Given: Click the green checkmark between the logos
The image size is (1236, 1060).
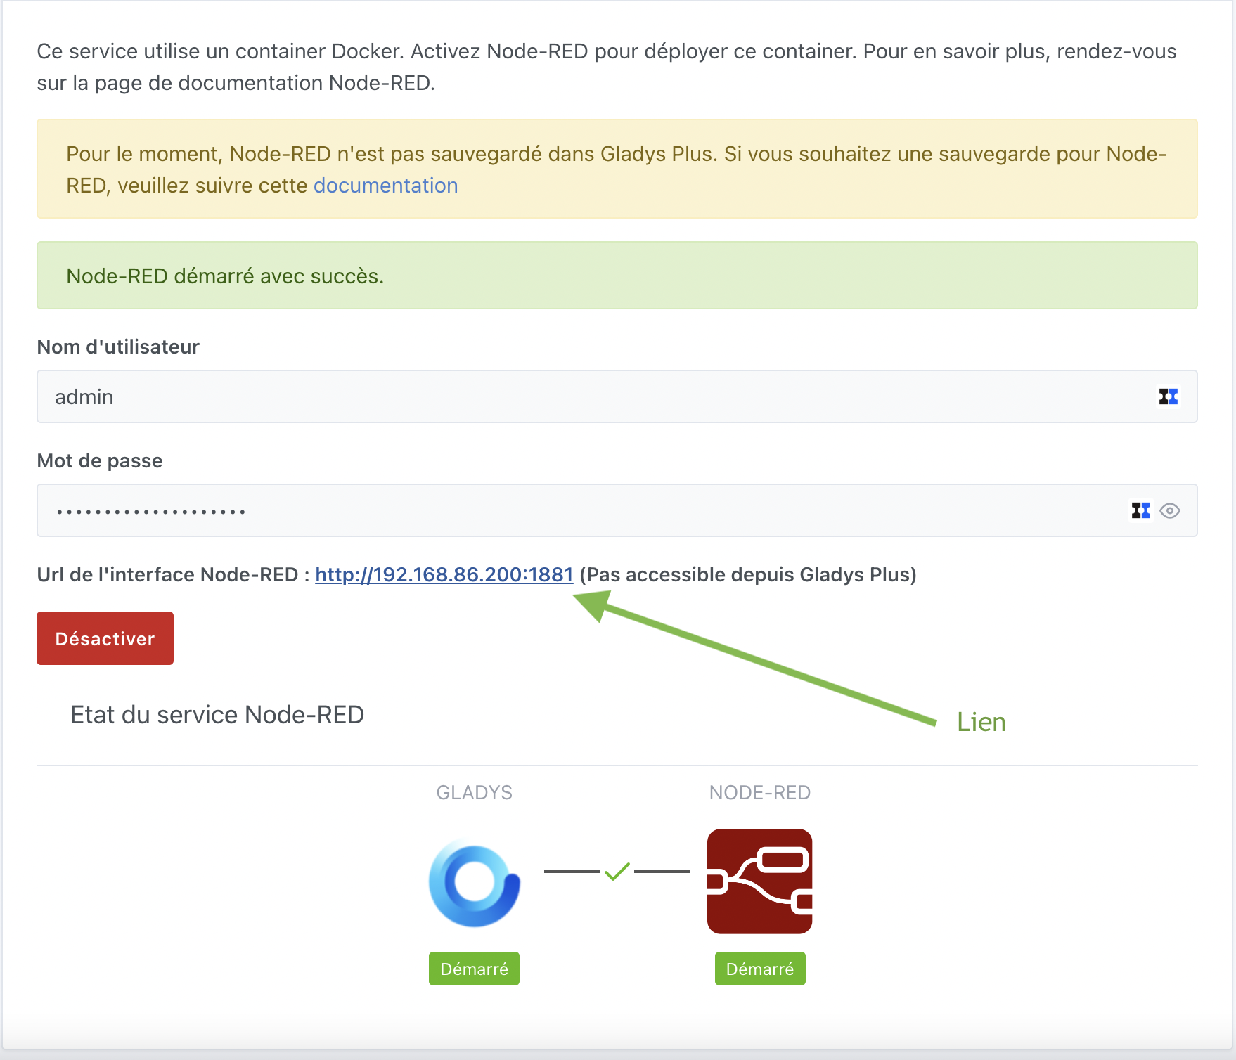Looking at the screenshot, I should [x=617, y=872].
